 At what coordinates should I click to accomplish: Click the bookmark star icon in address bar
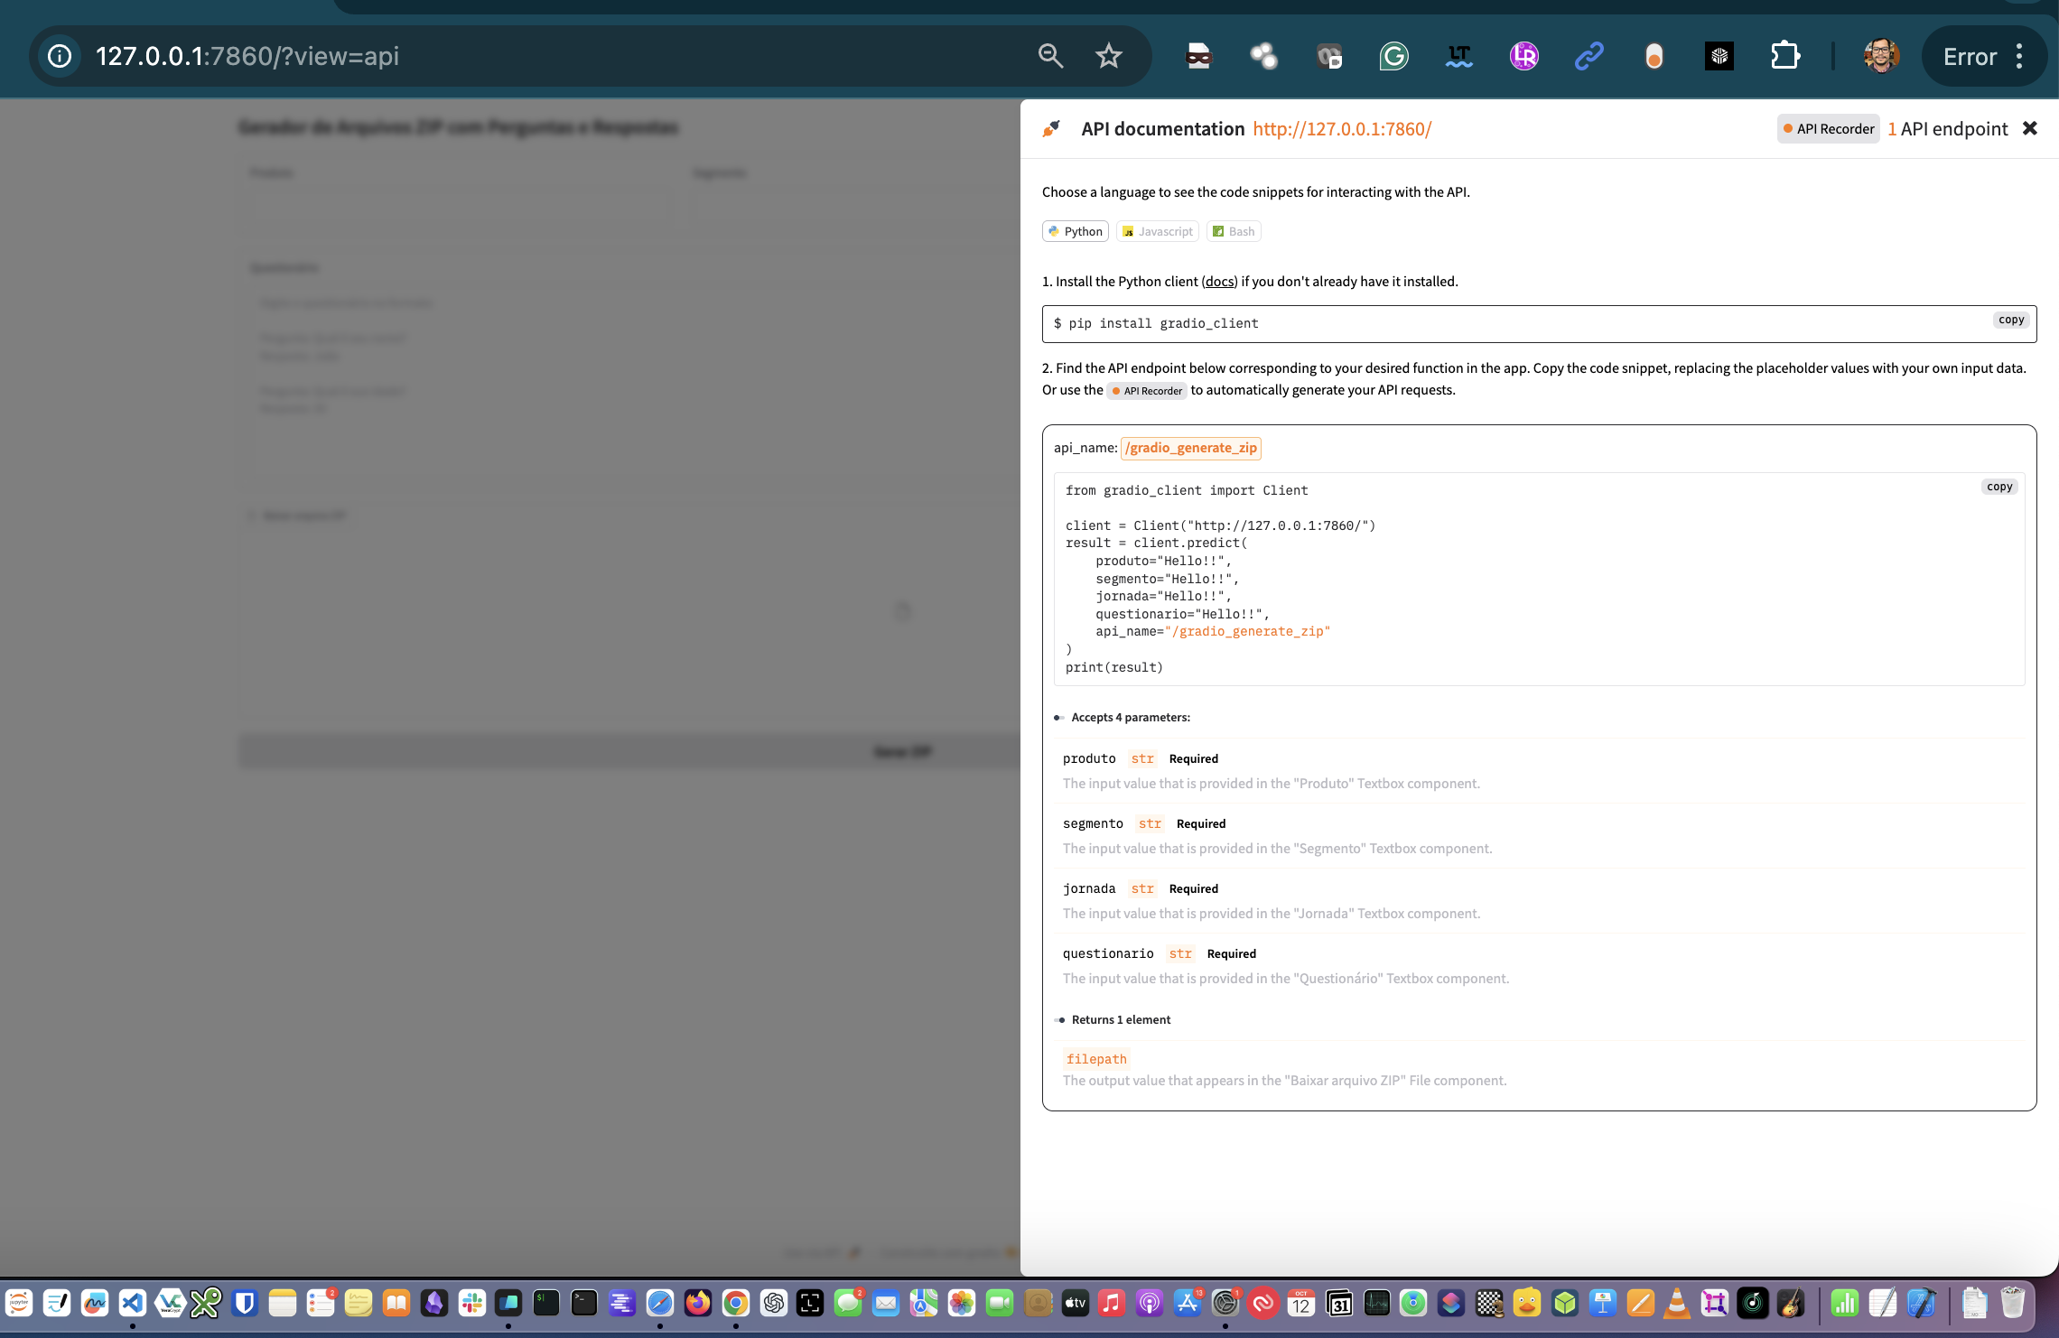(1109, 56)
